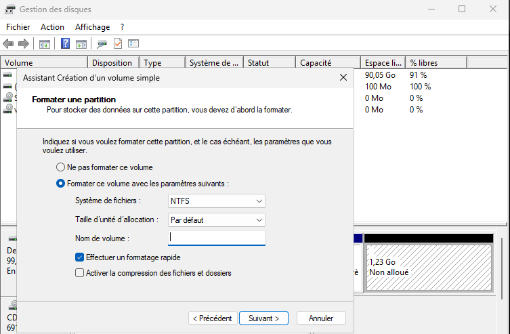Viewport: 510px width, 334px height.
Task: Click the 'Suivant >' button
Action: (x=264, y=318)
